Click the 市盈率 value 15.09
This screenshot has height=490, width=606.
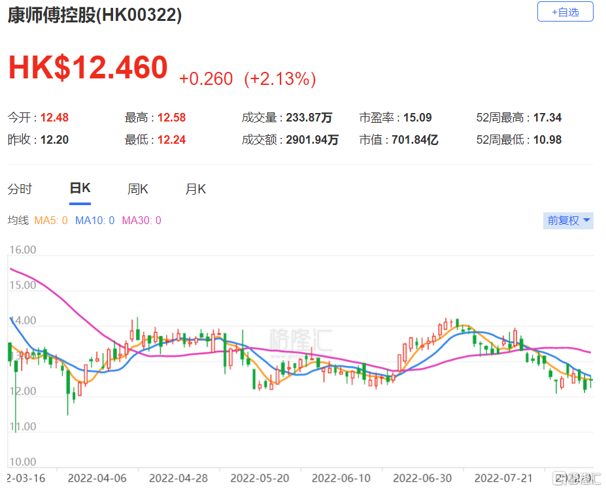[x=417, y=118]
